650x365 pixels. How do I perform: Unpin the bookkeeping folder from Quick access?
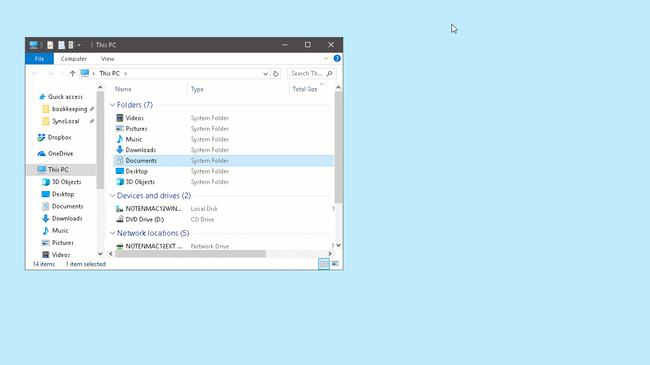coord(91,108)
